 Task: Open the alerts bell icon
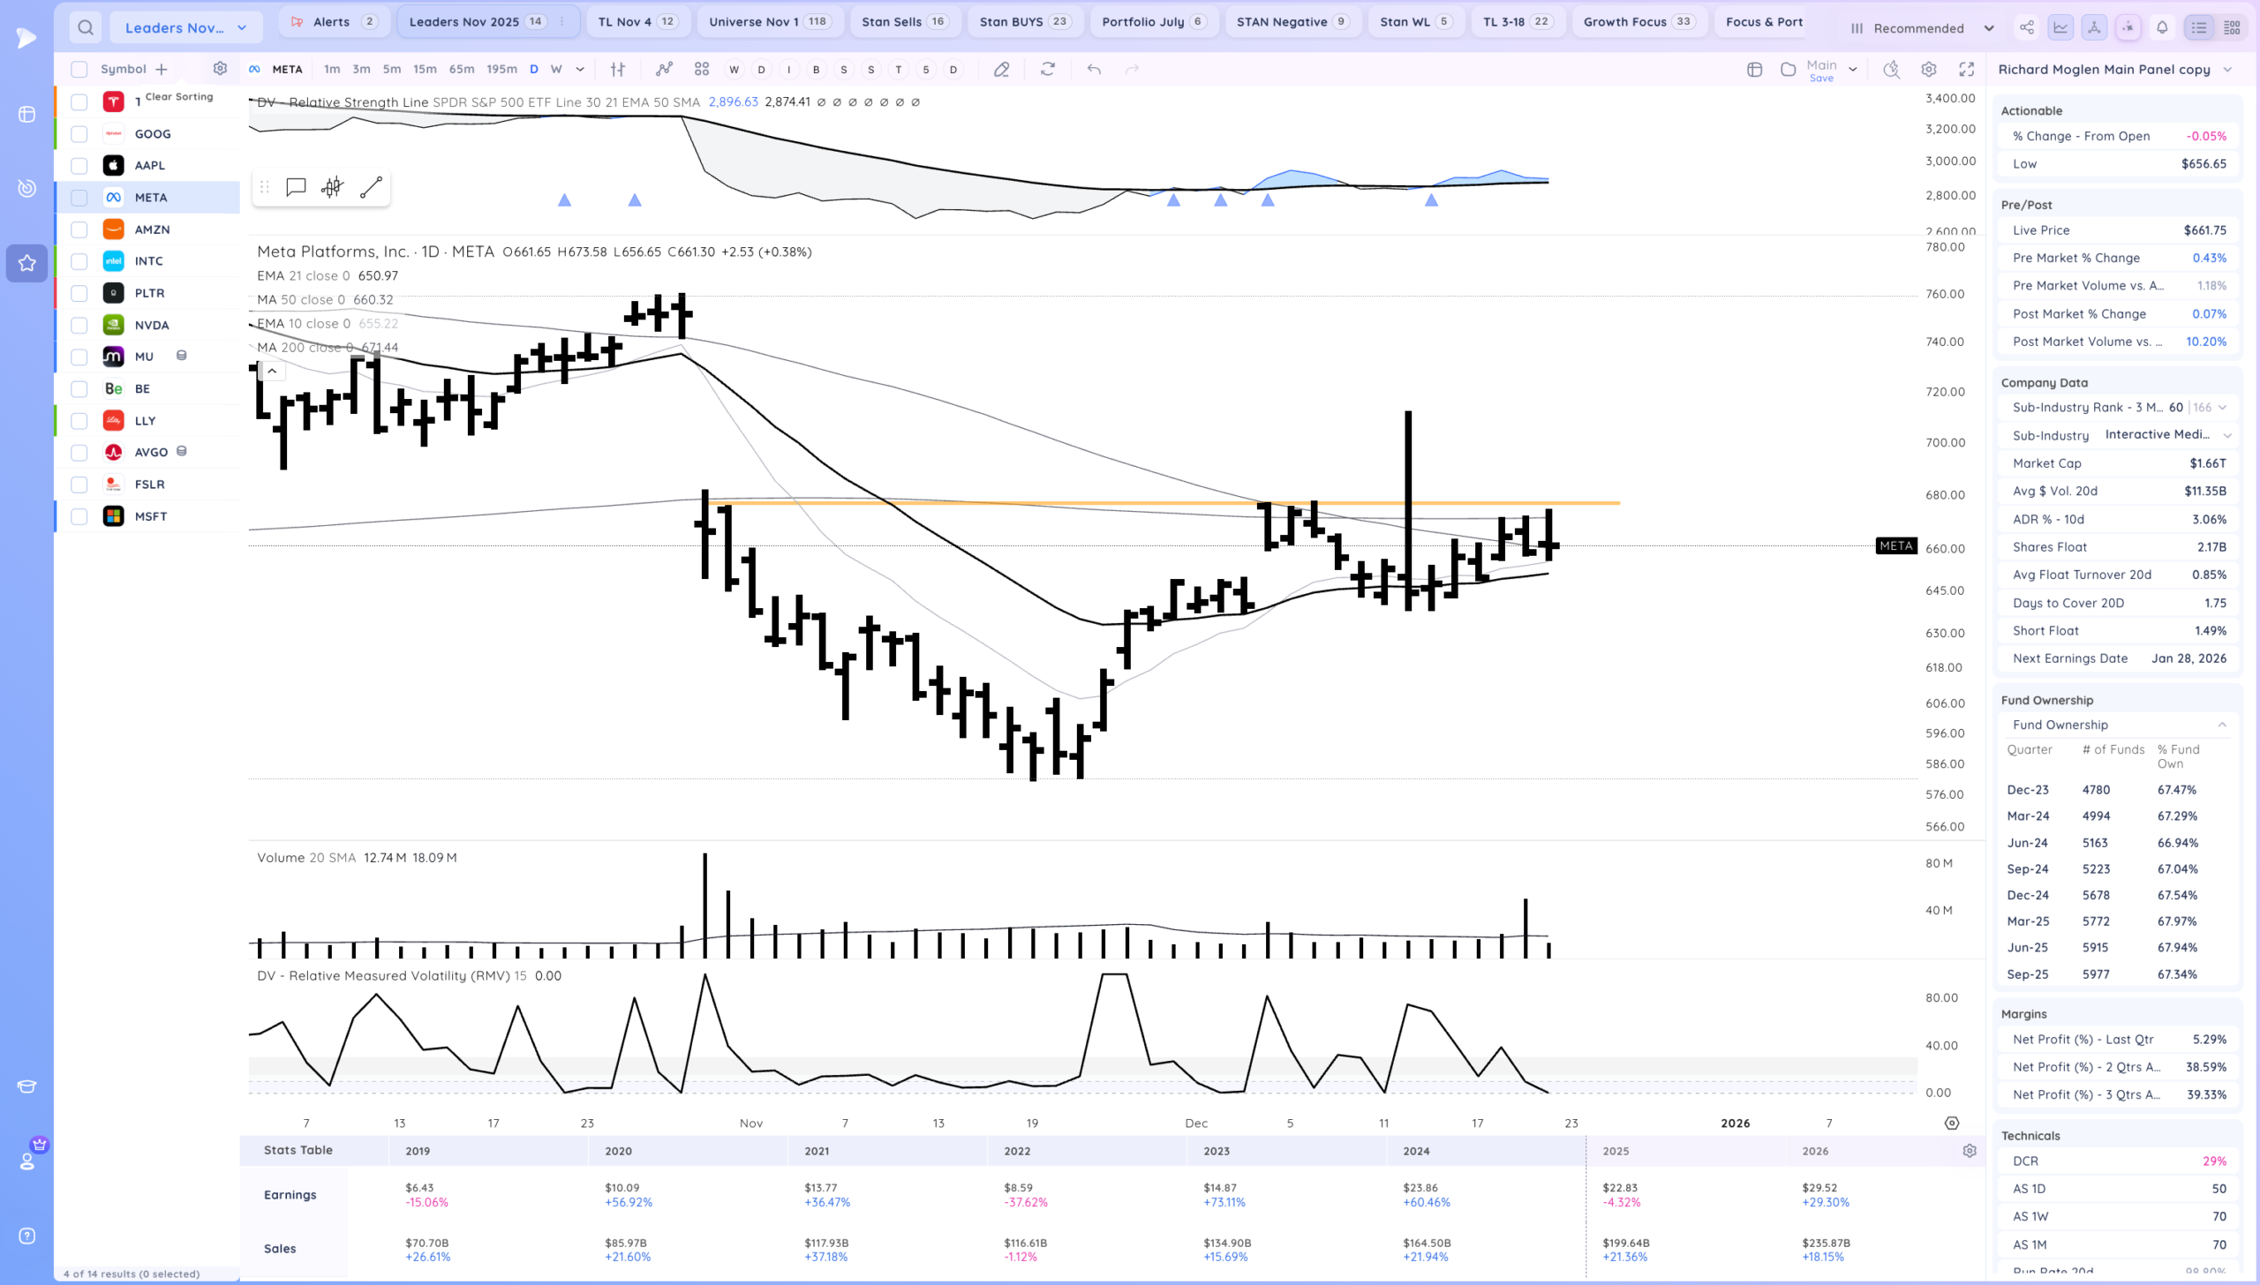tap(2162, 27)
